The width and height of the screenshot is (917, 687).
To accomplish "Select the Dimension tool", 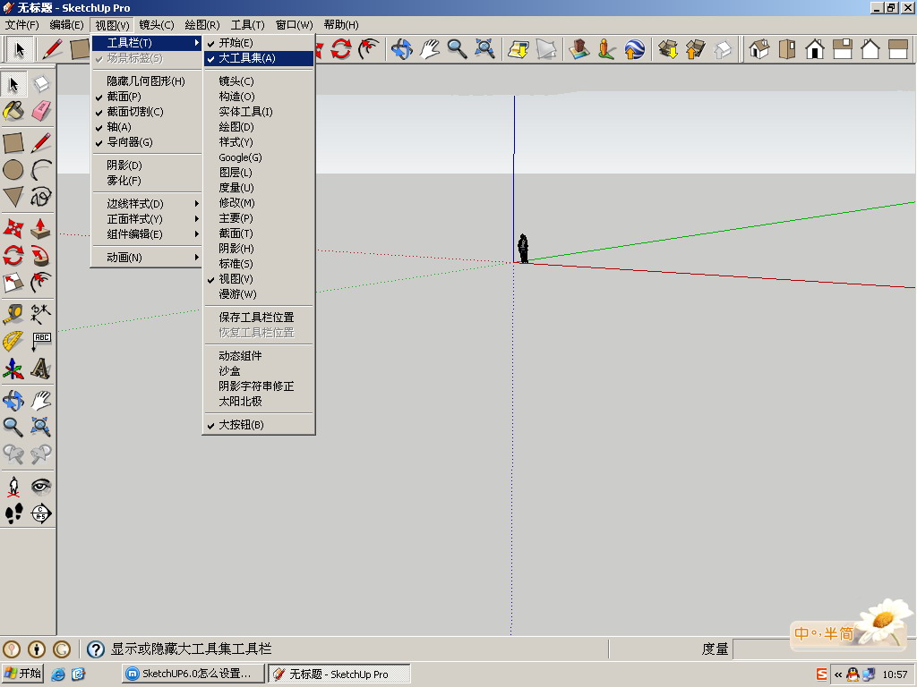I will [41, 314].
